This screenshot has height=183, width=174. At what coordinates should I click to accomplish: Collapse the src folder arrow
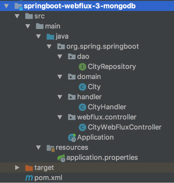coord(17,16)
